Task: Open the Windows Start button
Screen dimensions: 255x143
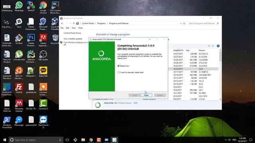Action: click(x=4, y=140)
